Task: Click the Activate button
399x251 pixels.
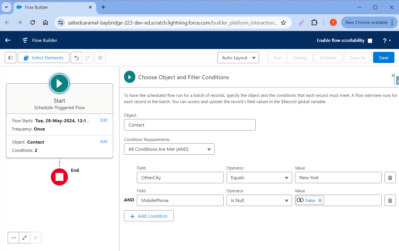Action: pos(328,58)
